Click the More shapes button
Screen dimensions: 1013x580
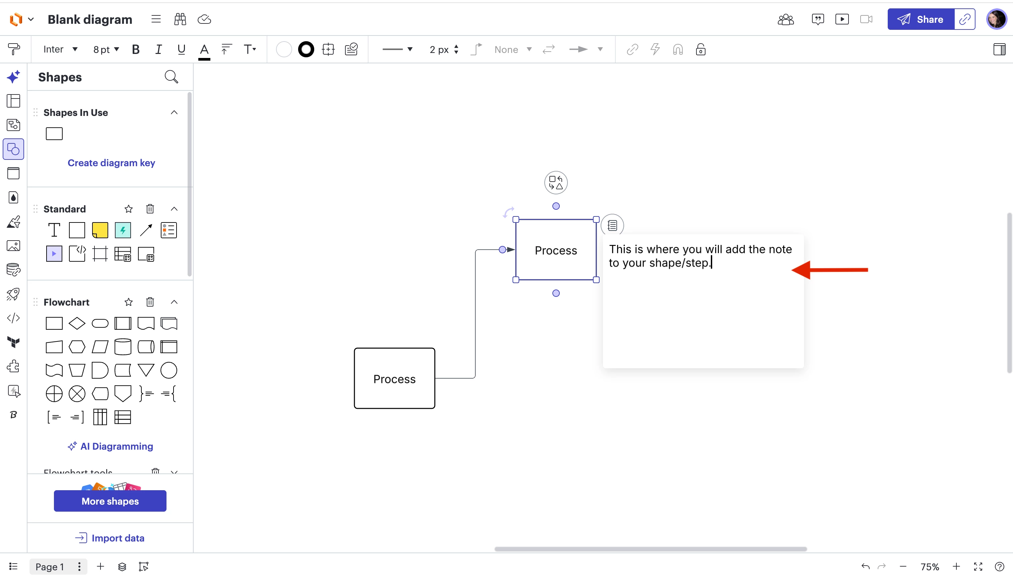[110, 501]
